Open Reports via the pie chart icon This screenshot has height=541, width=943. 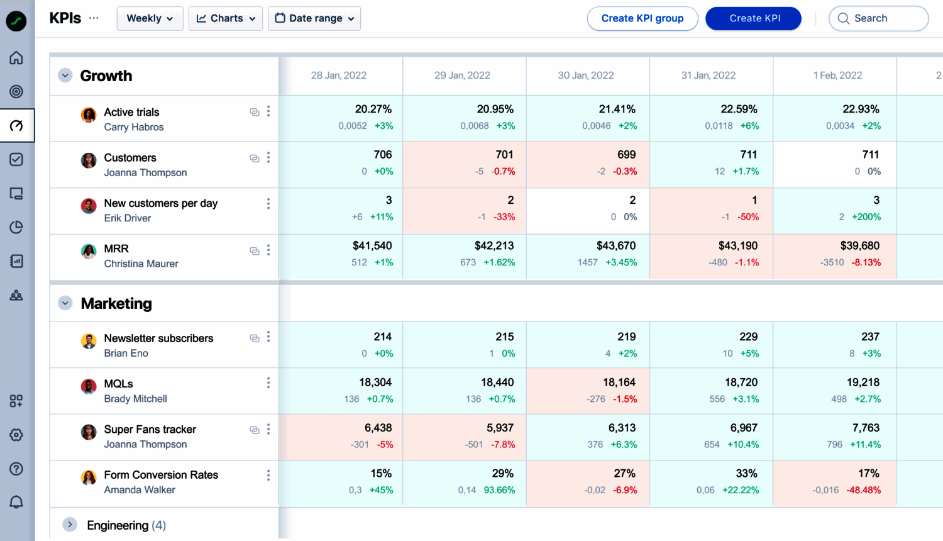point(16,227)
